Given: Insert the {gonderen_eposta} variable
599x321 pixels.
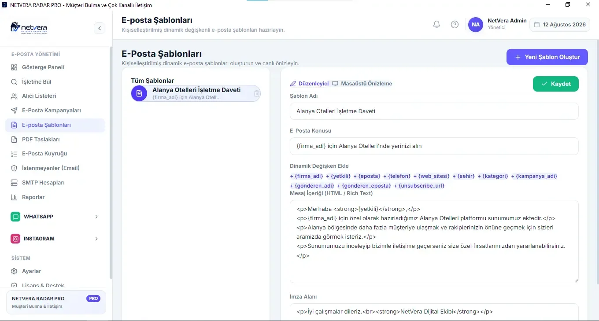Looking at the screenshot, I should pos(364,186).
